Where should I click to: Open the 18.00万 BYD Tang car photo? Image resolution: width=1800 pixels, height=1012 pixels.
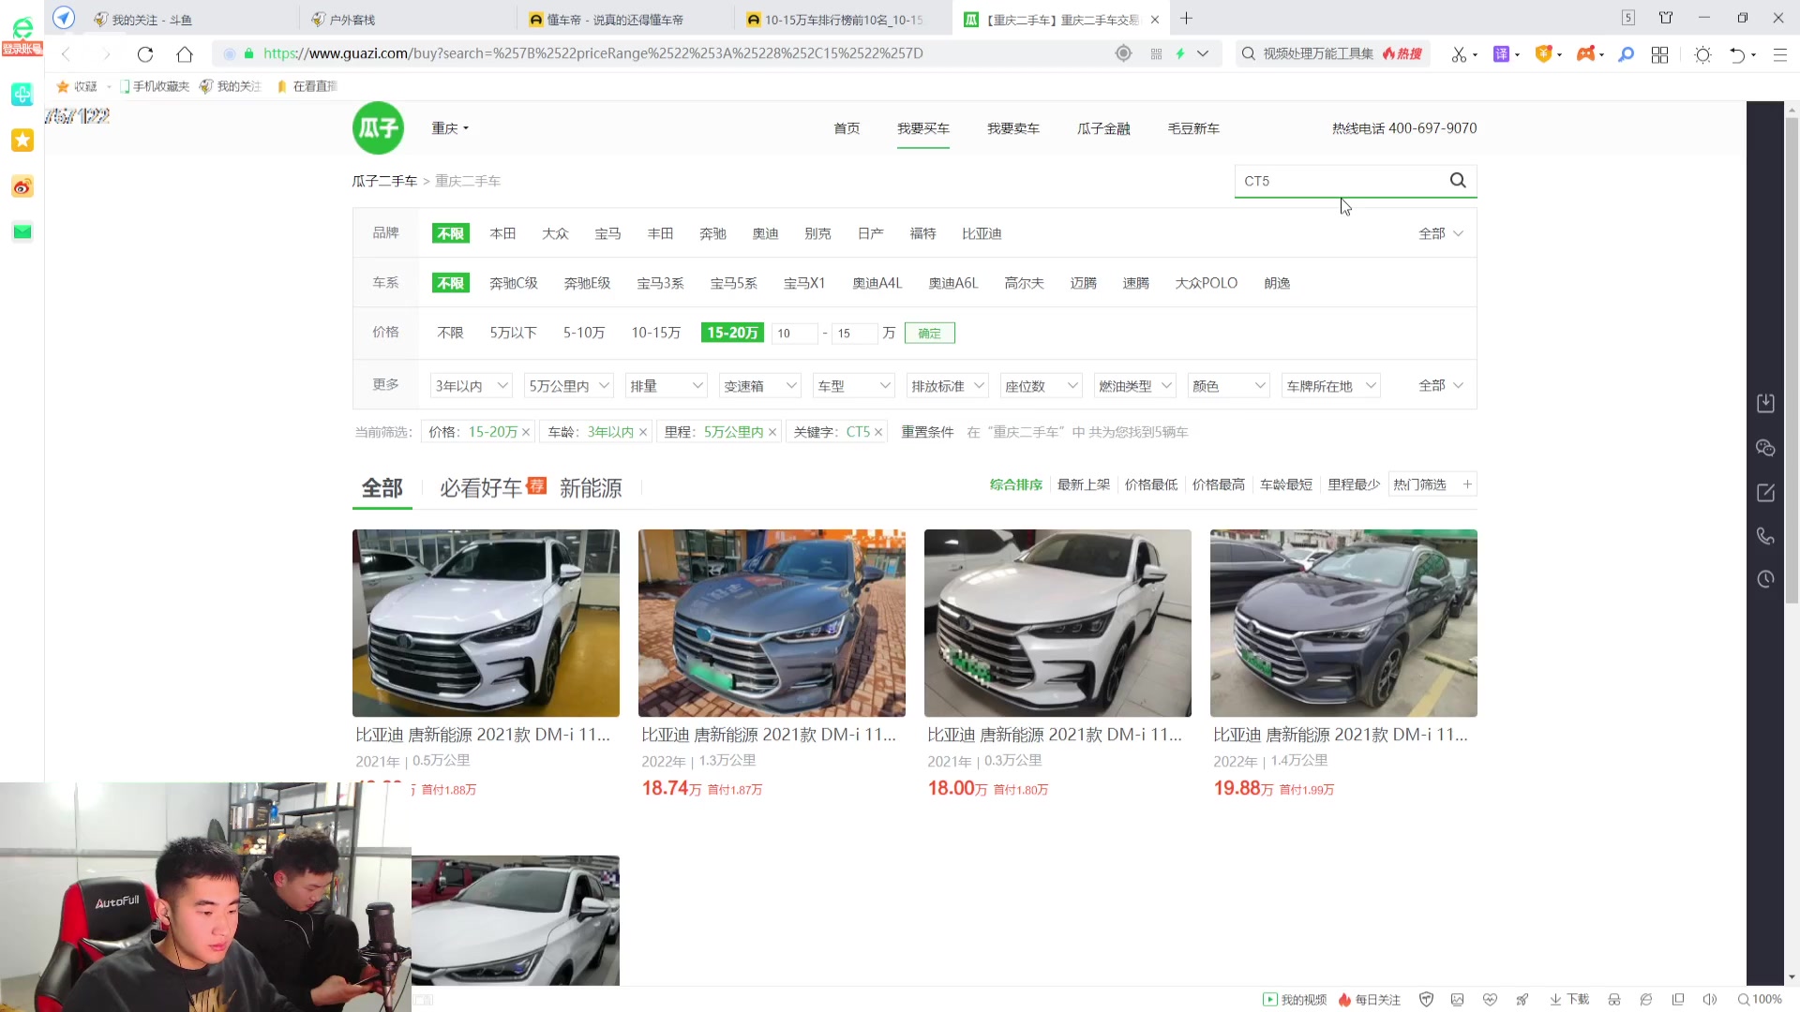(1057, 623)
